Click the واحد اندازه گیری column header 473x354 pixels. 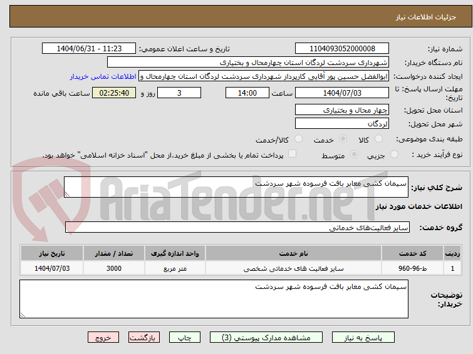[x=175, y=253]
